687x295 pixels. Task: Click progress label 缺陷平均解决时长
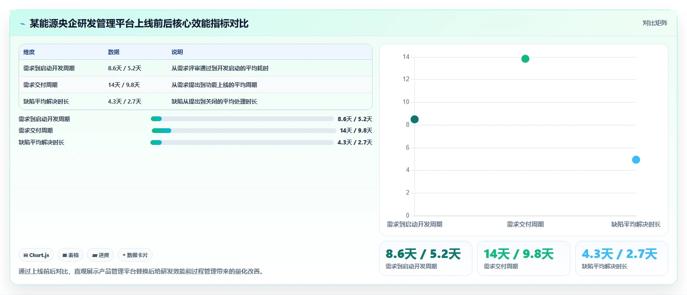41,143
